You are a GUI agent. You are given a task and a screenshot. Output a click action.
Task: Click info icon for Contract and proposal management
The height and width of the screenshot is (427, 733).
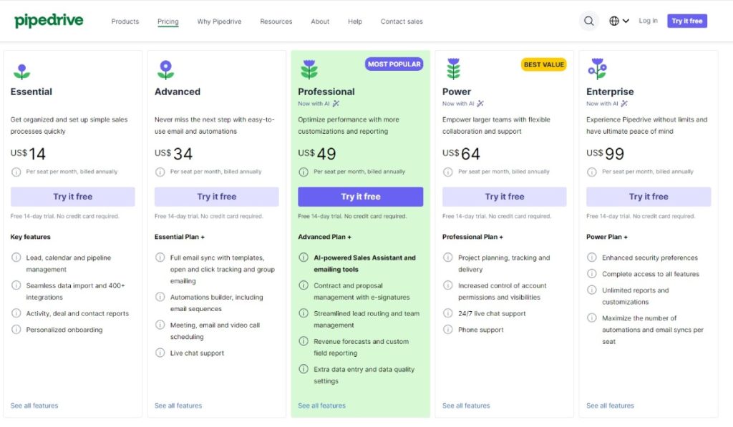pyautogui.click(x=304, y=285)
